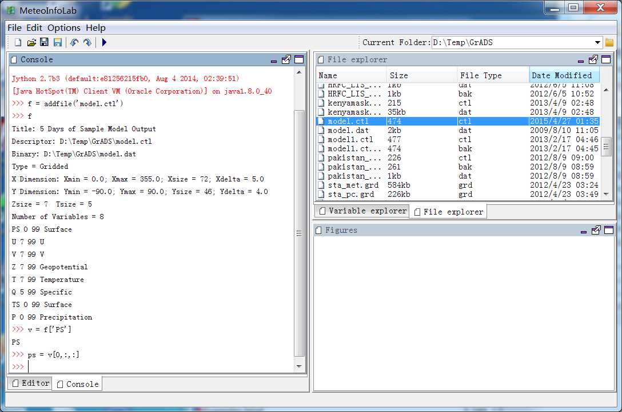Switch to the Editor tab

[x=30, y=383]
